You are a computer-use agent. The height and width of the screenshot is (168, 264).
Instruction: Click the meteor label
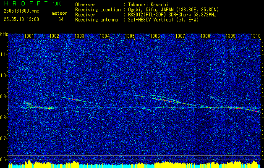pyautogui.click(x=60, y=13)
